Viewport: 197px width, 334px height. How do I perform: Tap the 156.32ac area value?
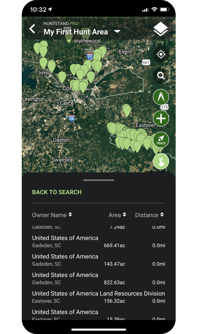(115, 301)
